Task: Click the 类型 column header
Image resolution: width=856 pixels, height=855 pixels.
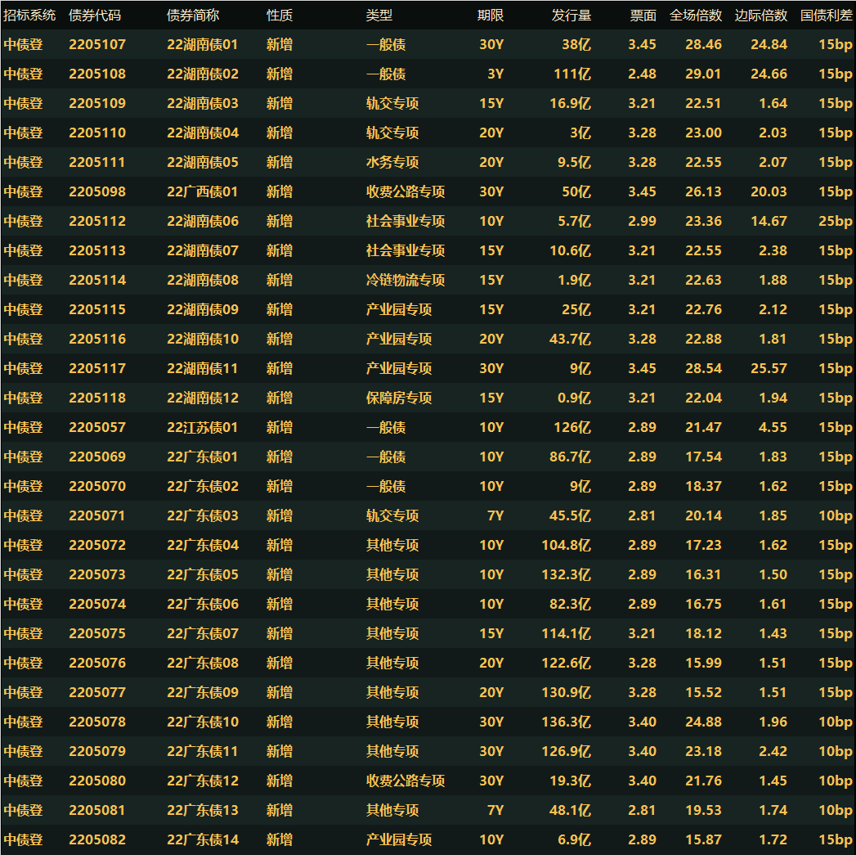Action: (379, 16)
